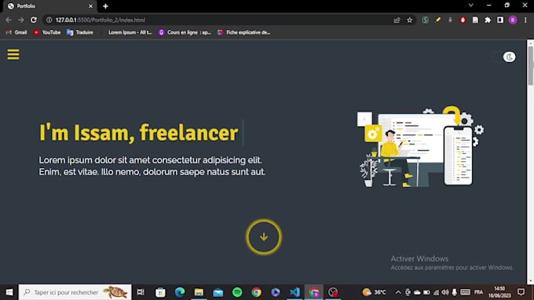Open the 36°C weather widget

(x=375, y=292)
